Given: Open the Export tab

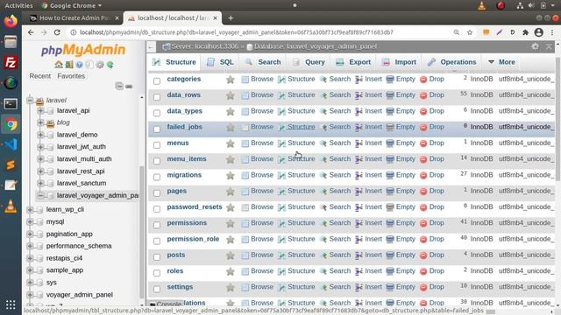Looking at the screenshot, I should point(353,62).
